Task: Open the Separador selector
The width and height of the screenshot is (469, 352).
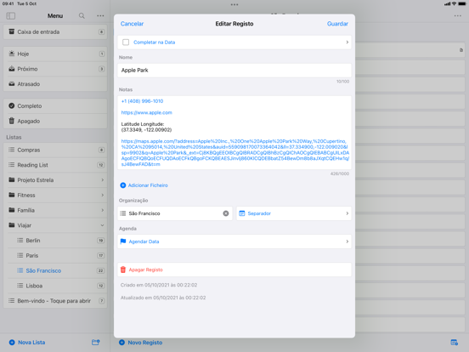Action: tap(294, 213)
